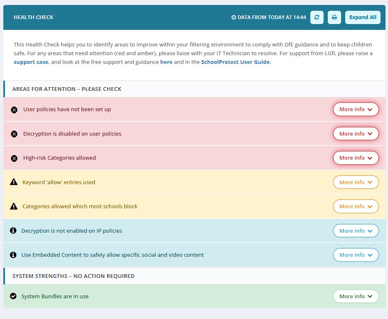Expand More info for High-risk Categories allowed

pos(356,158)
